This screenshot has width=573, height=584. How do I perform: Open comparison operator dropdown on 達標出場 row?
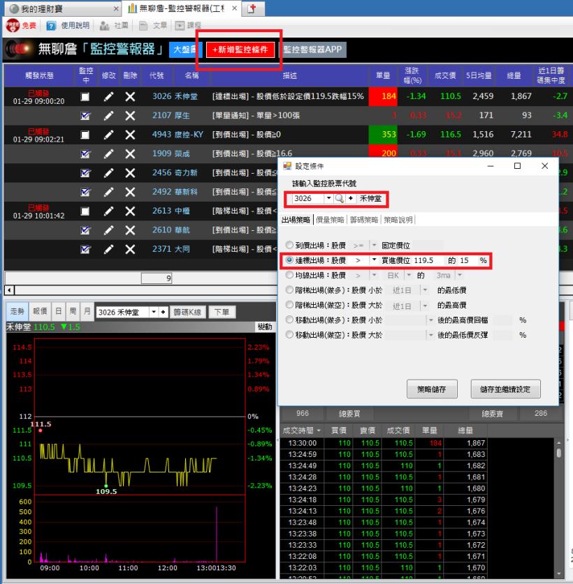tap(374, 260)
